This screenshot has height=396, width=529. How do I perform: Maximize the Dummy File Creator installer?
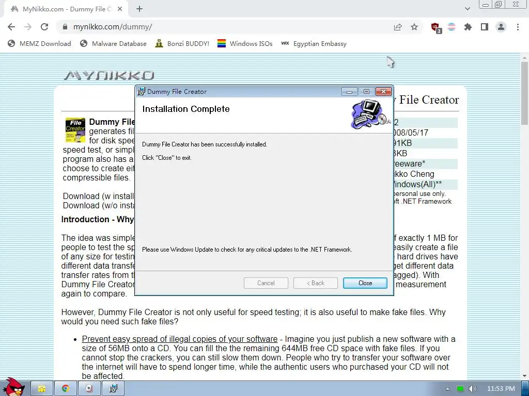366,92
